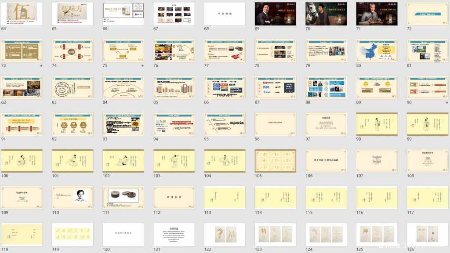Select slide 86 thumbnail
Image resolution: width=450 pixels, height=253 pixels.
[225, 87]
